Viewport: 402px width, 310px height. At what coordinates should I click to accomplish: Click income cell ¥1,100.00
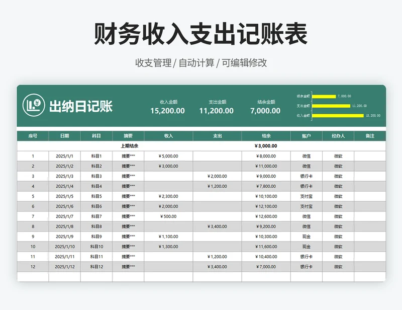pyautogui.click(x=168, y=237)
